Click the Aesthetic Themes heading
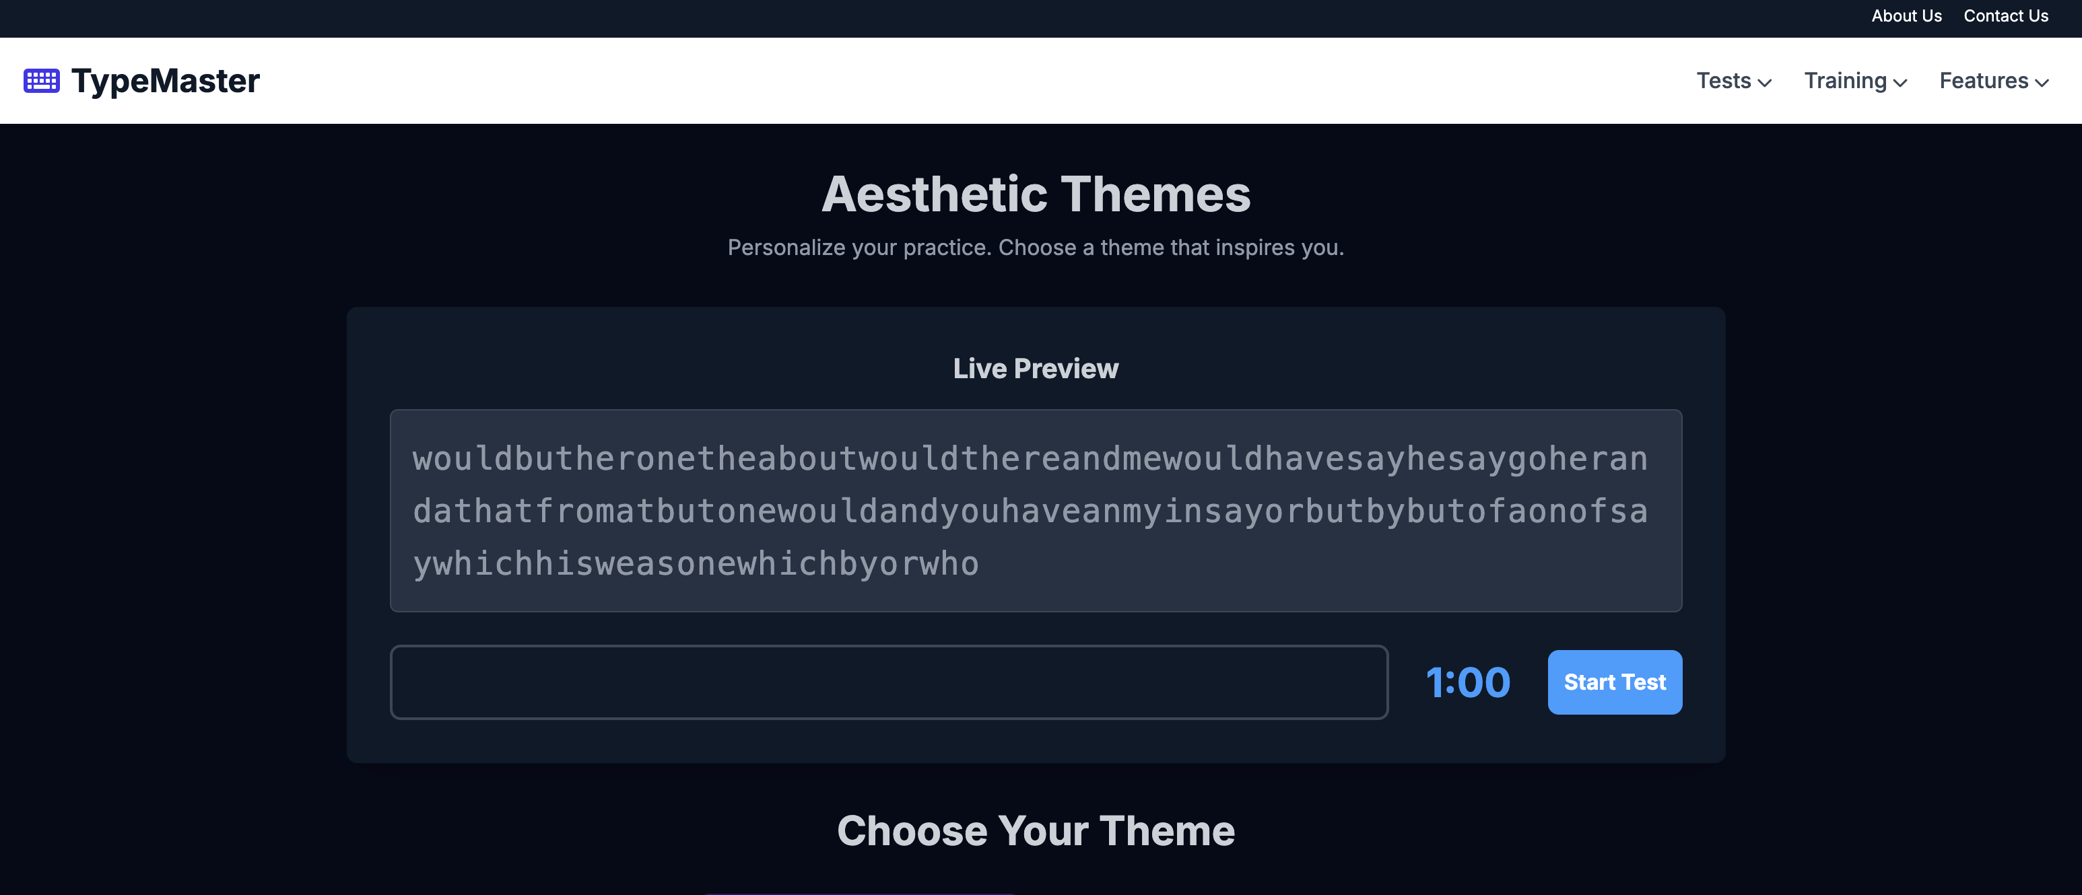Screen dimensions: 2082x895 [1036, 194]
